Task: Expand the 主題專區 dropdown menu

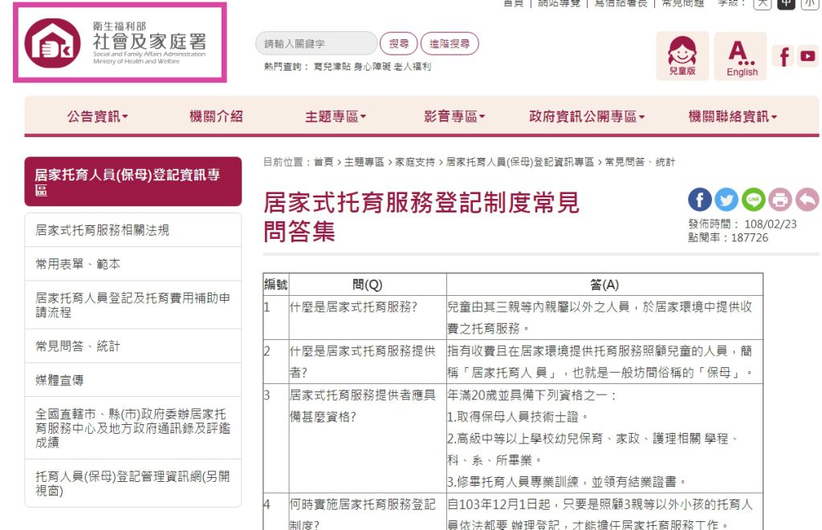Action: [x=335, y=117]
